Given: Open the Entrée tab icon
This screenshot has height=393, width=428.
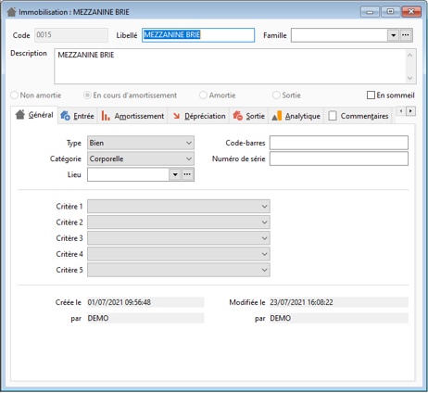Looking at the screenshot, I should tap(65, 116).
